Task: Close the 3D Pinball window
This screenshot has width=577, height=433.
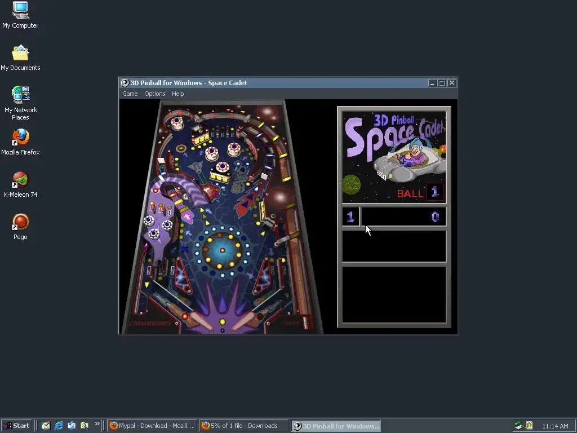Action: [452, 83]
